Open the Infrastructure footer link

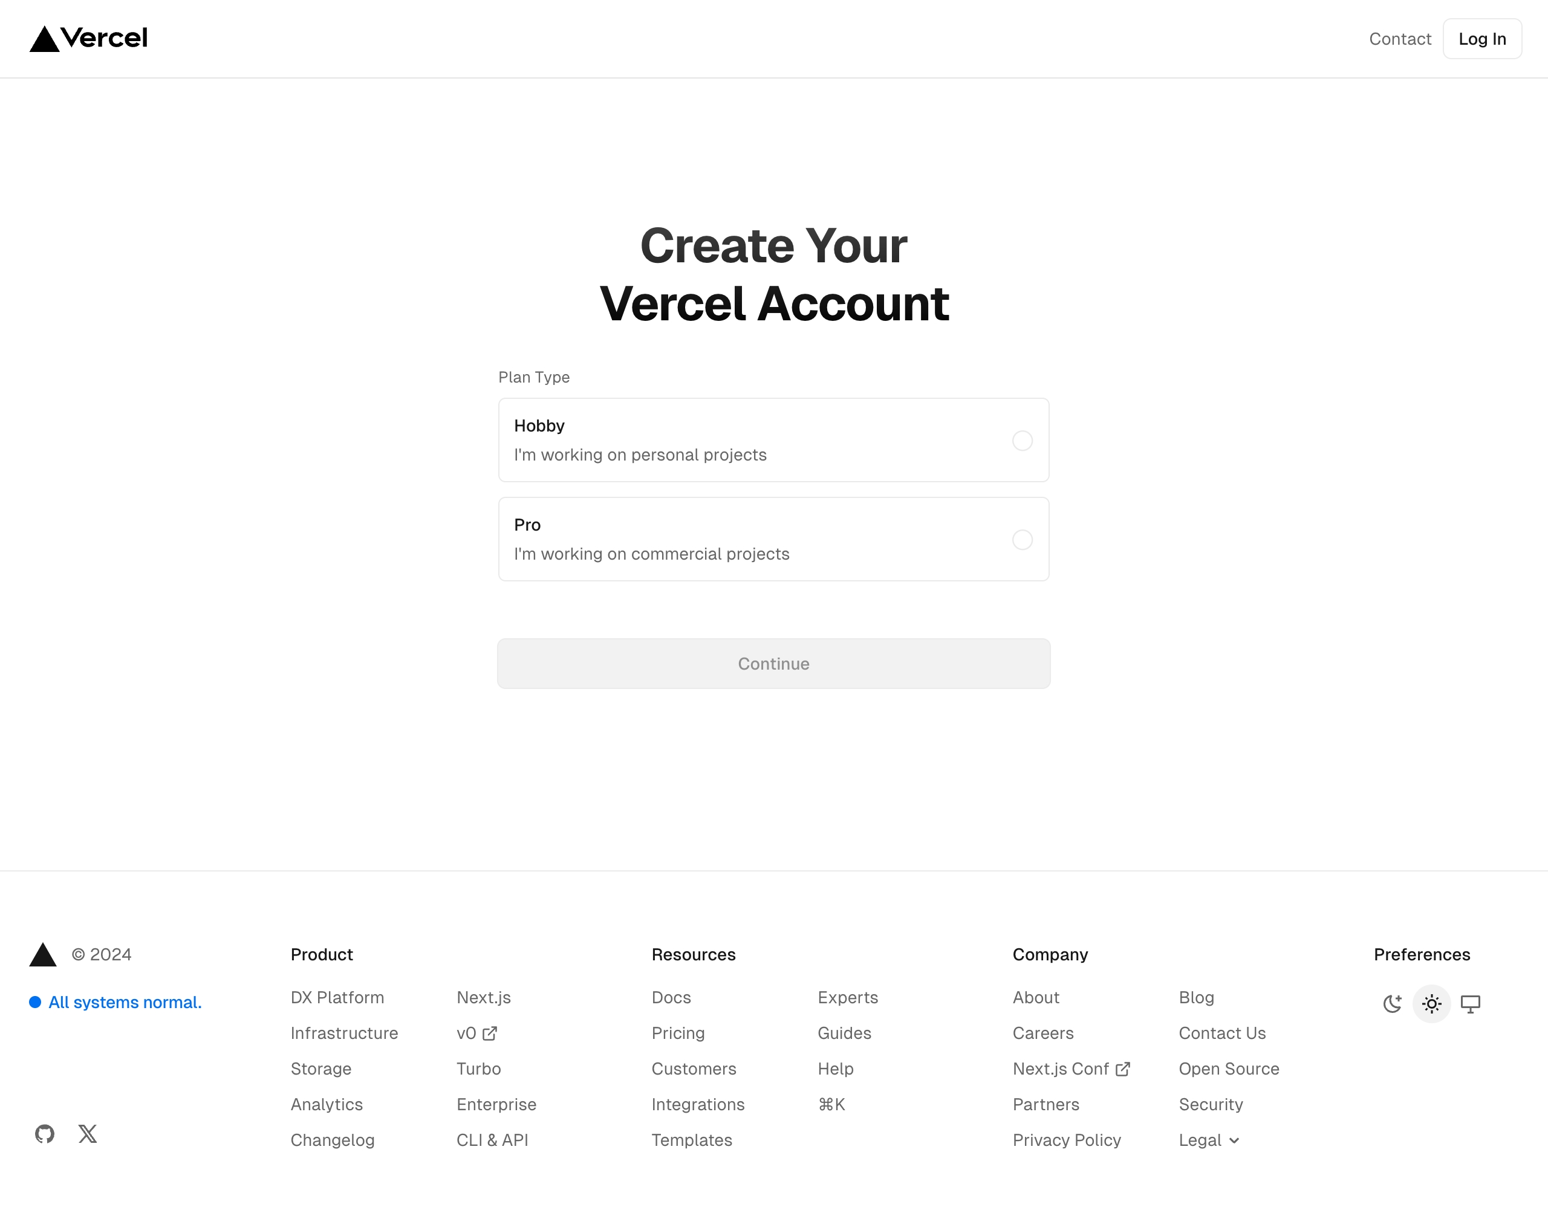(344, 1033)
